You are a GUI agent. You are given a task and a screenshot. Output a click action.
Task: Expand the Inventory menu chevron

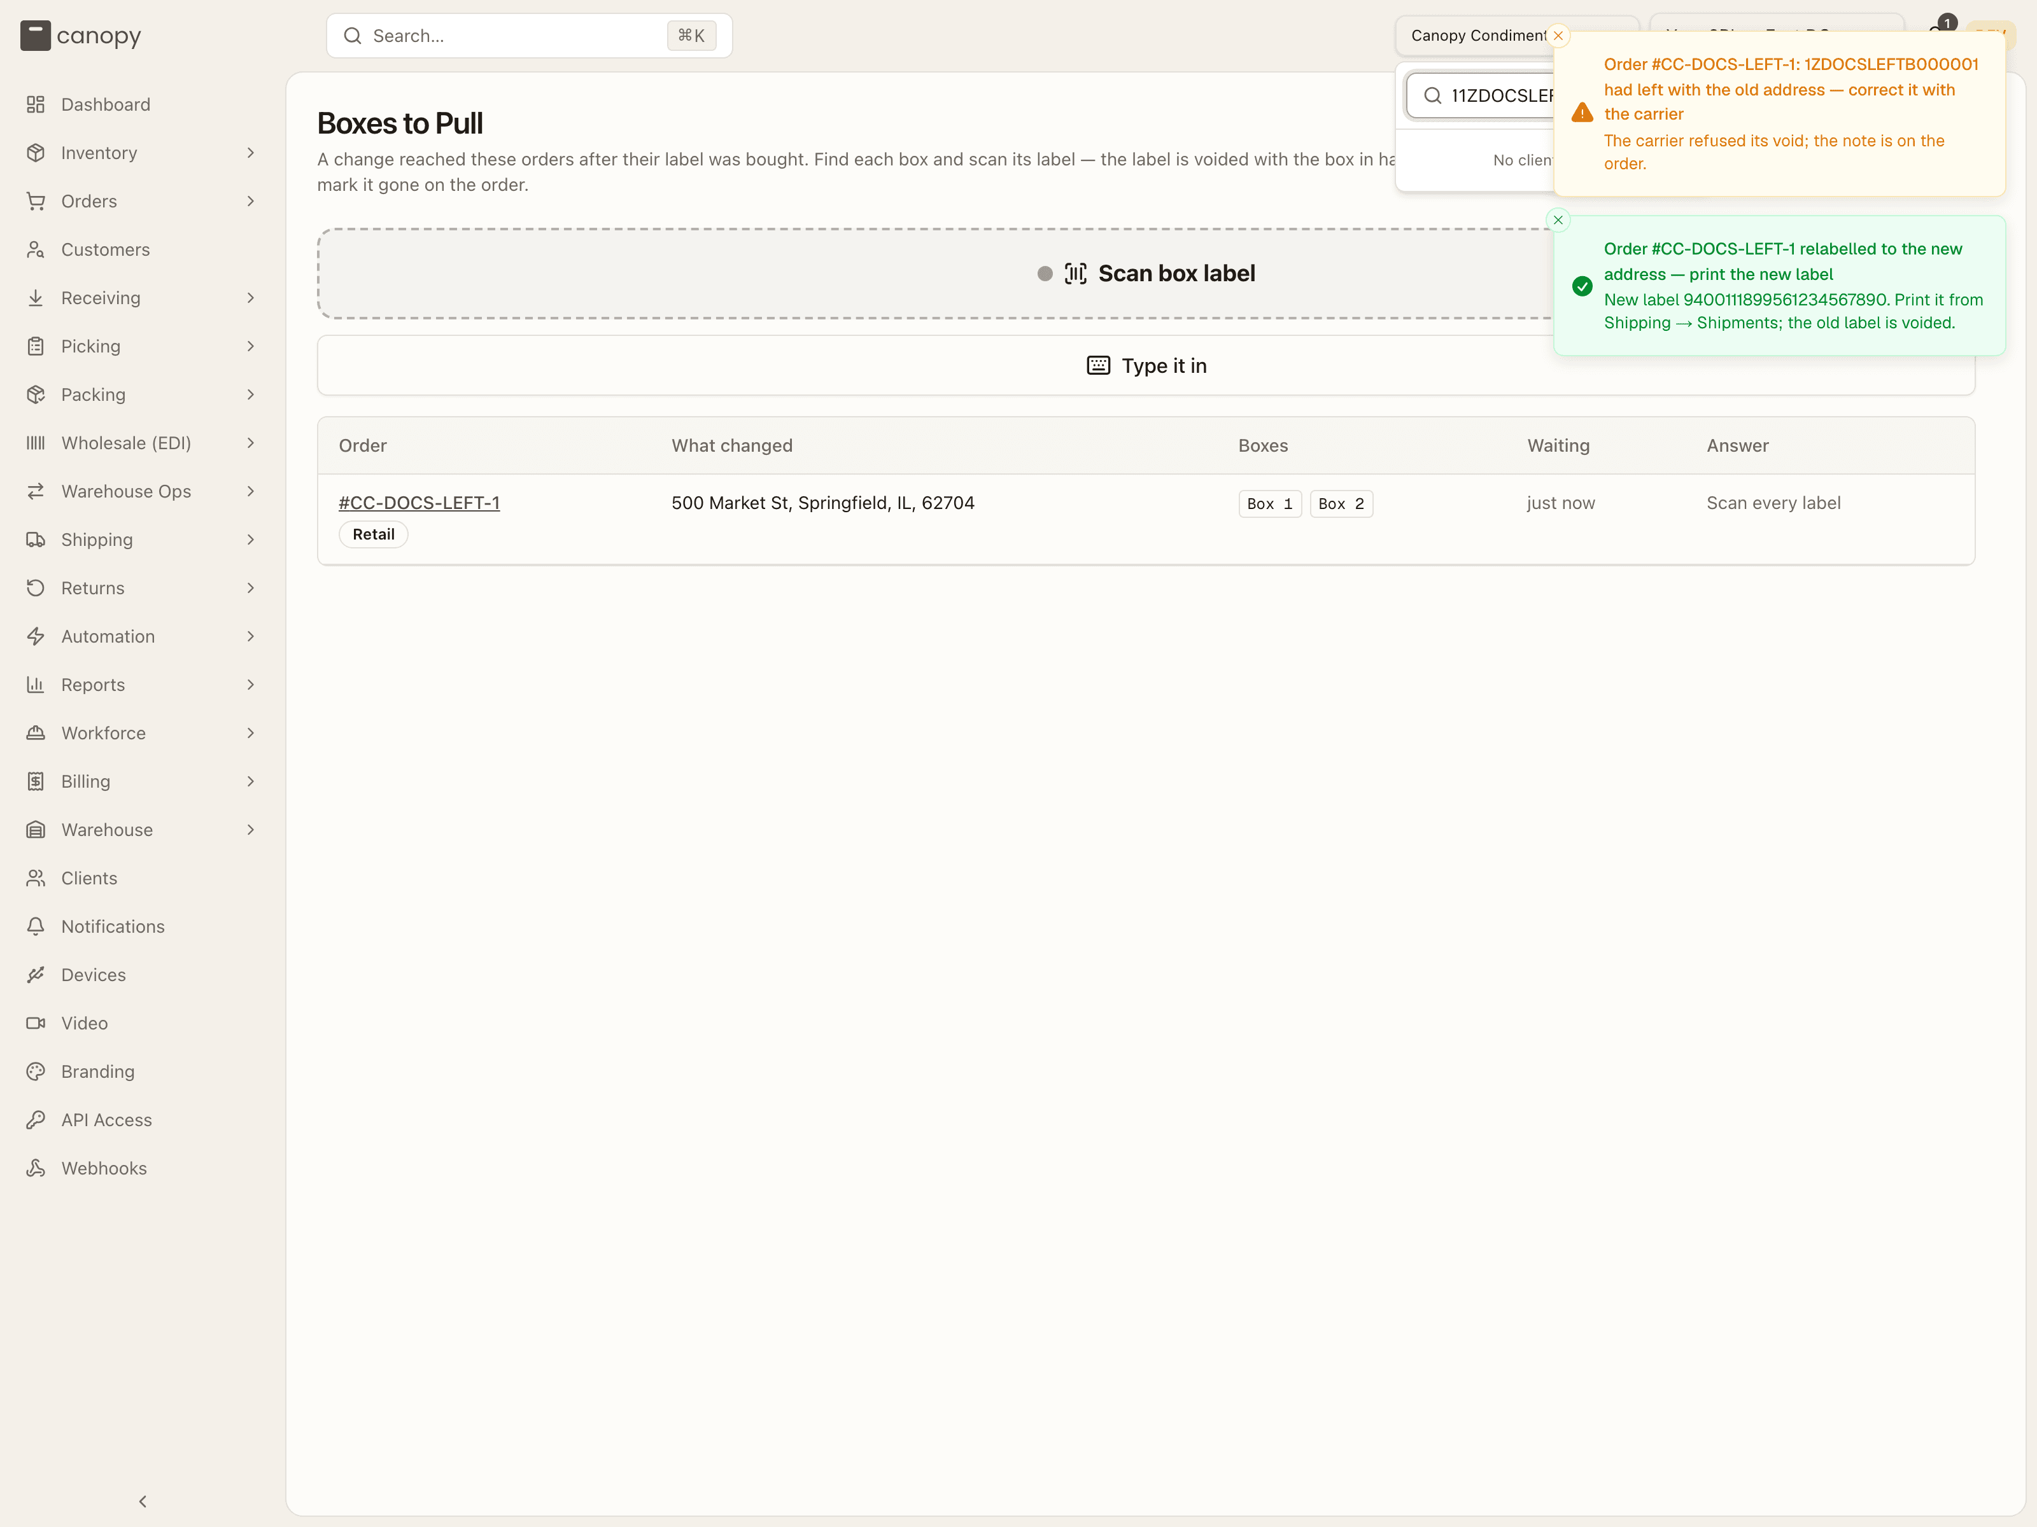[250, 153]
